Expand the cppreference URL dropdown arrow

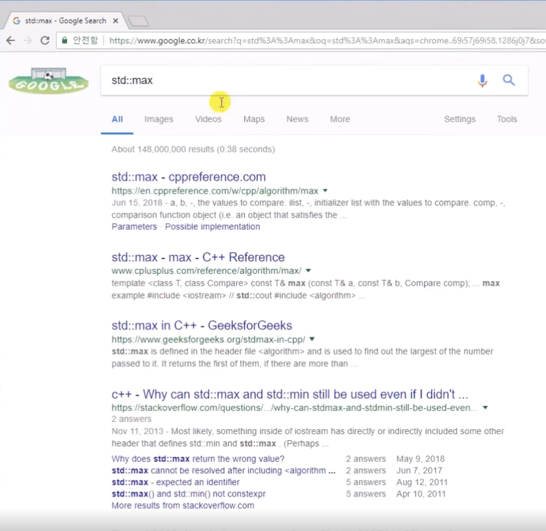coord(325,191)
